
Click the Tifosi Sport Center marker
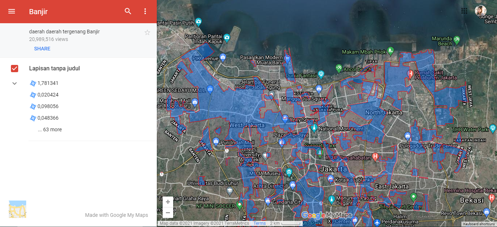pos(413,198)
